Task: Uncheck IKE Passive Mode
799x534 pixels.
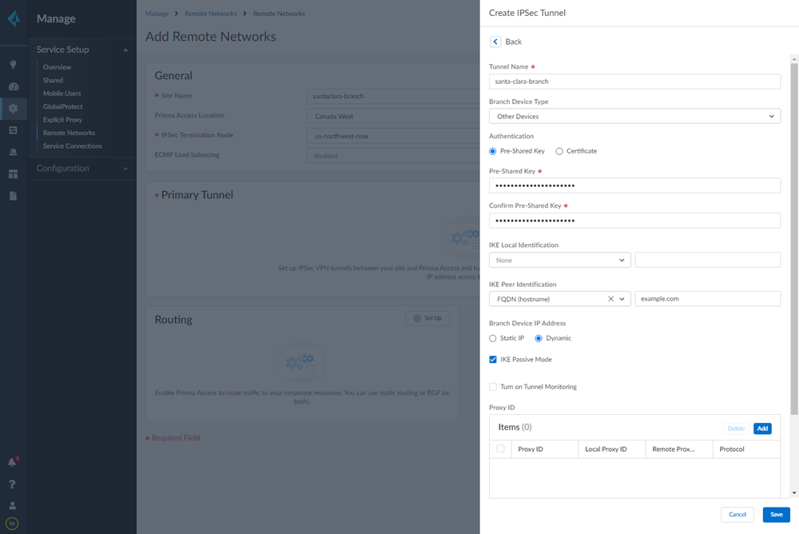Action: point(493,360)
